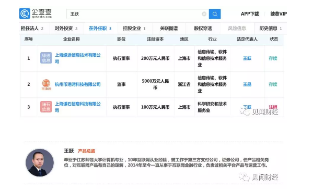Focus the search field containing 王跃
Image resolution: width=313 pixels, height=190 pixels.
coord(138,14)
